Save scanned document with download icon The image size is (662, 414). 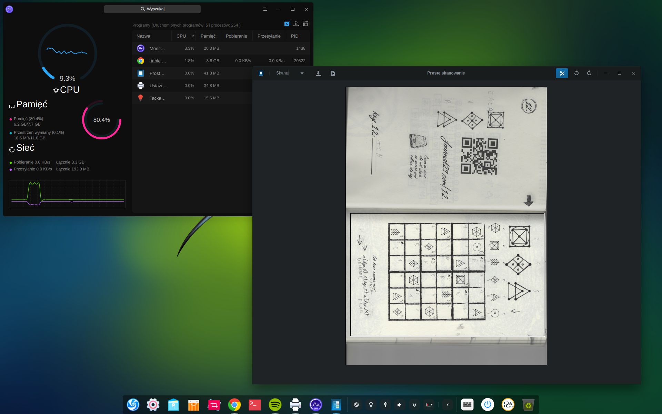click(x=318, y=73)
